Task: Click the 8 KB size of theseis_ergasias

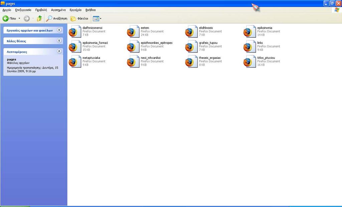Action: click(x=202, y=65)
